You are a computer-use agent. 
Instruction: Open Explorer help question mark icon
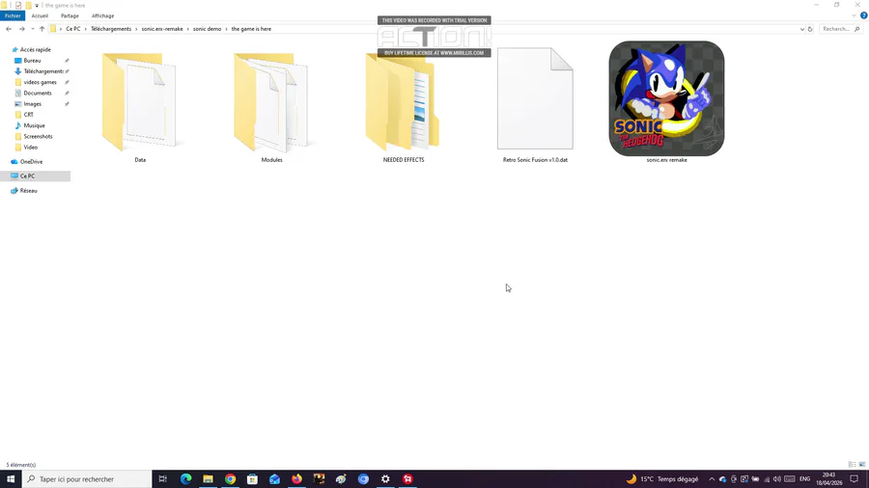click(x=863, y=15)
